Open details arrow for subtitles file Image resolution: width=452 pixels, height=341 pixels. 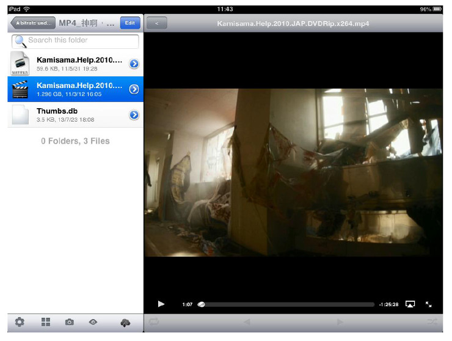coord(134,64)
